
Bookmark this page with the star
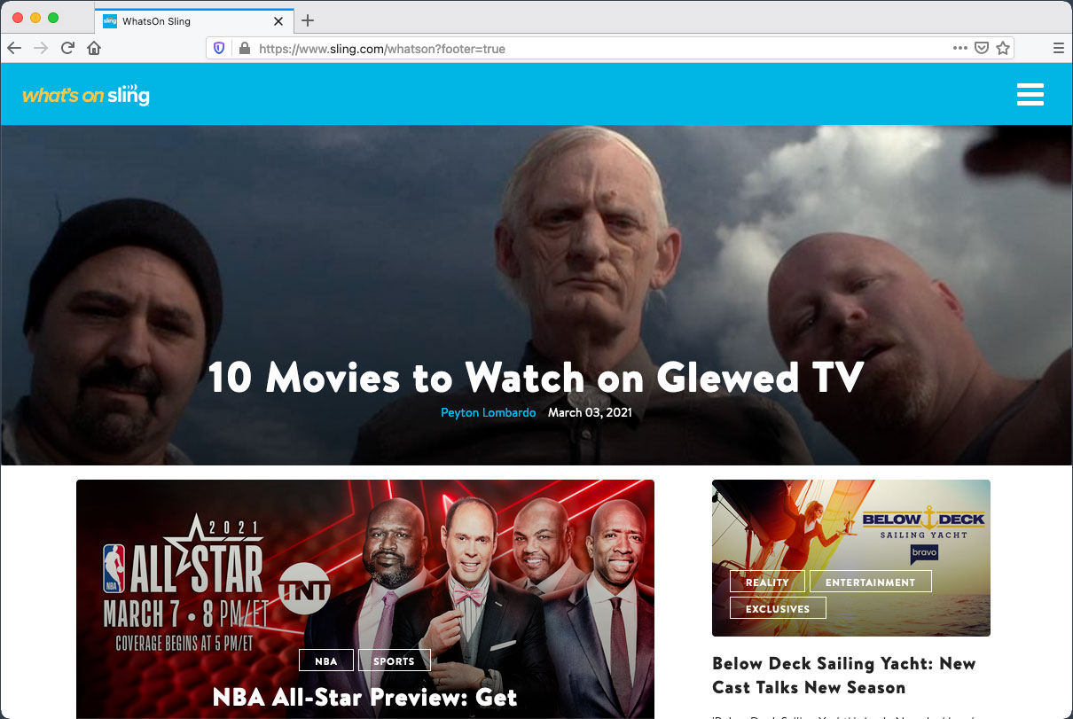pyautogui.click(x=1003, y=49)
